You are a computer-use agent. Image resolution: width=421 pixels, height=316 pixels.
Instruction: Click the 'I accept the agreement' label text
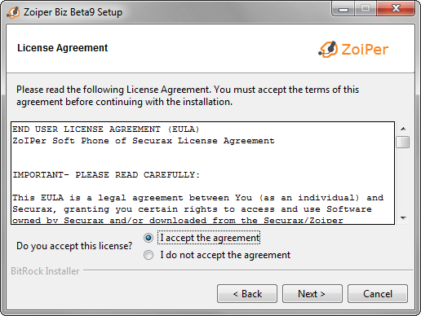[x=210, y=238]
